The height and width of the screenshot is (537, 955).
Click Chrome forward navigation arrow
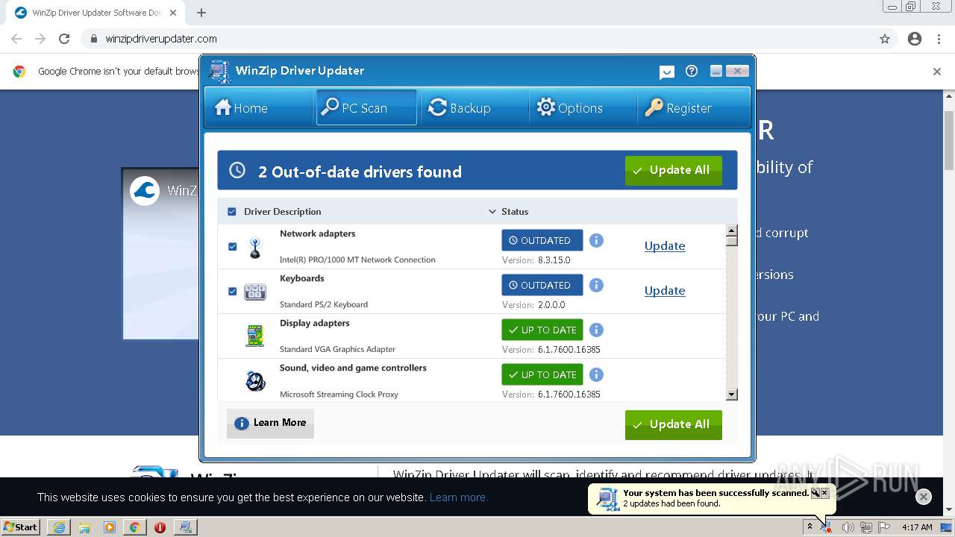(x=40, y=39)
